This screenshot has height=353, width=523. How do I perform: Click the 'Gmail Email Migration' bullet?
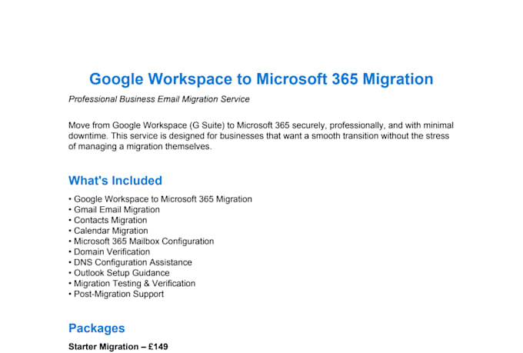[114, 209]
